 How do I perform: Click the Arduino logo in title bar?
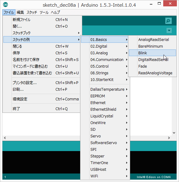click(x=5, y=5)
